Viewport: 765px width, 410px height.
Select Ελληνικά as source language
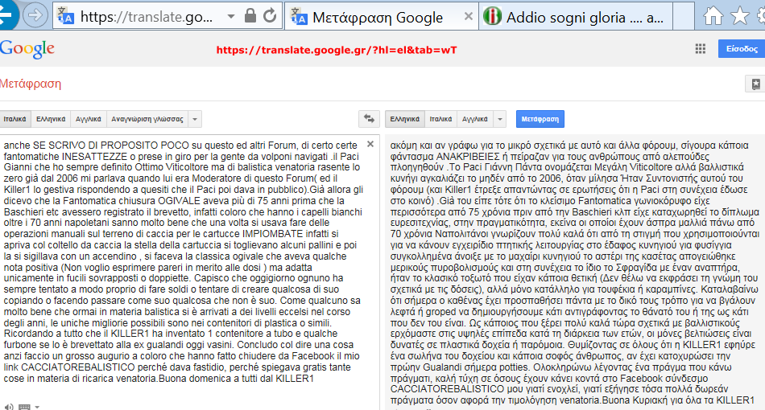click(x=51, y=119)
